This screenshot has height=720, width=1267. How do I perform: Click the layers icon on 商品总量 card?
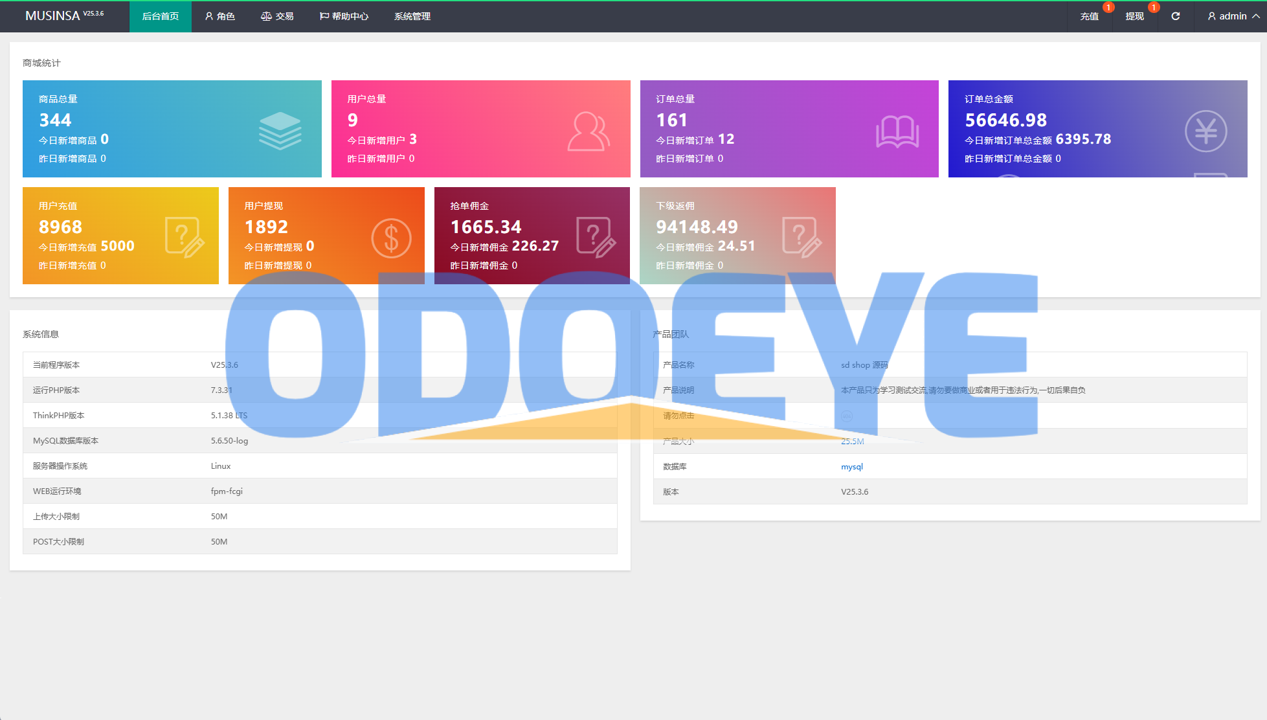280,131
